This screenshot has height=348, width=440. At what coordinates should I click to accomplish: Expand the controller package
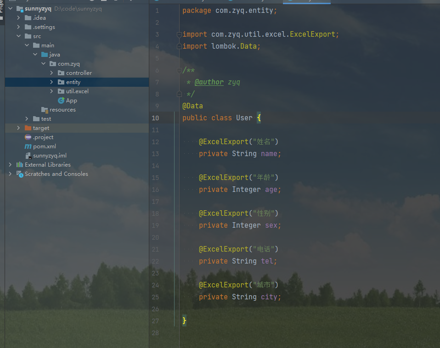point(52,73)
